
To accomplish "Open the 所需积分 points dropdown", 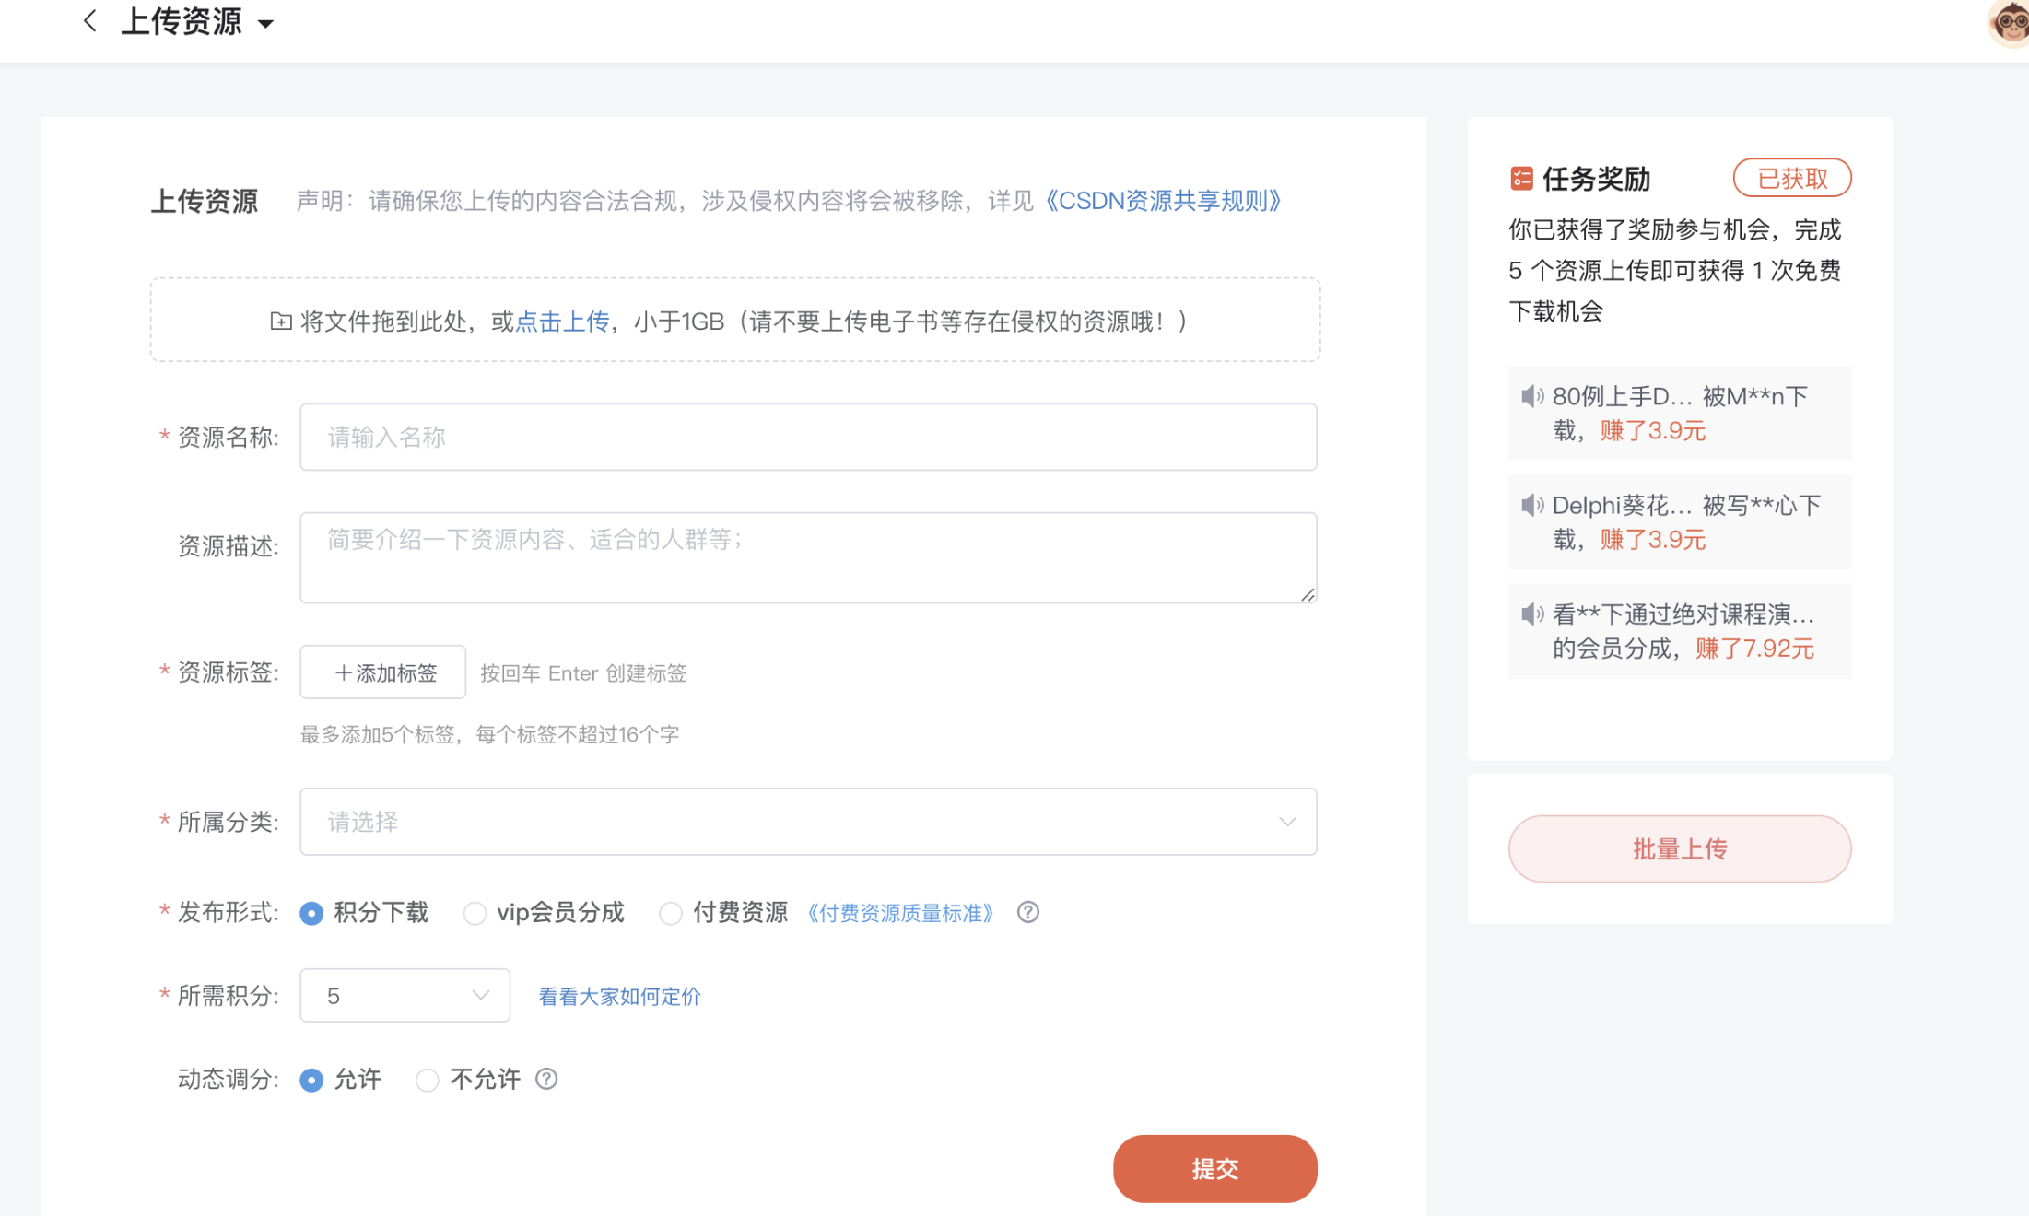I will [x=405, y=995].
